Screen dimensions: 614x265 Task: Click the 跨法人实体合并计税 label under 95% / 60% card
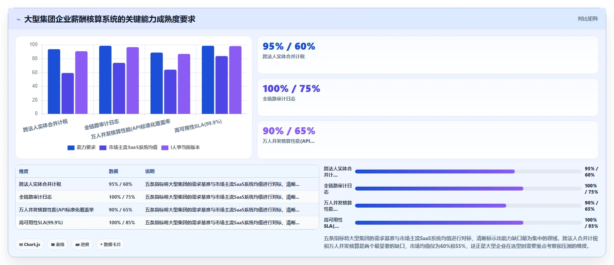(x=283, y=57)
